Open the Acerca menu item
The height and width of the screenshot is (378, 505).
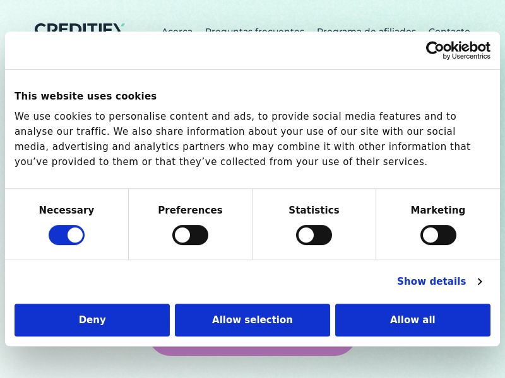(x=177, y=29)
